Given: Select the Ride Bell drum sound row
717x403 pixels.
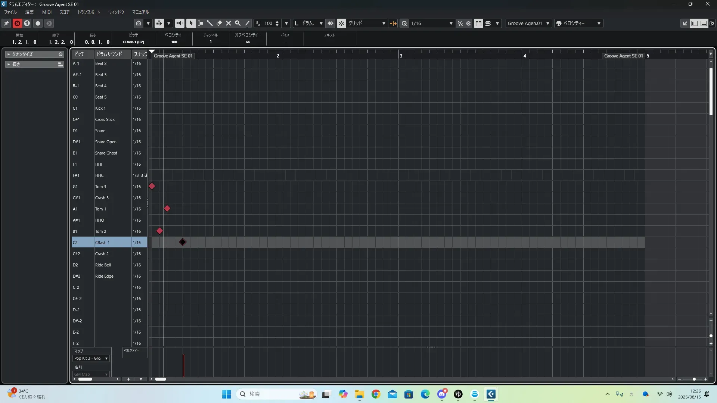Looking at the screenshot, I should point(103,265).
